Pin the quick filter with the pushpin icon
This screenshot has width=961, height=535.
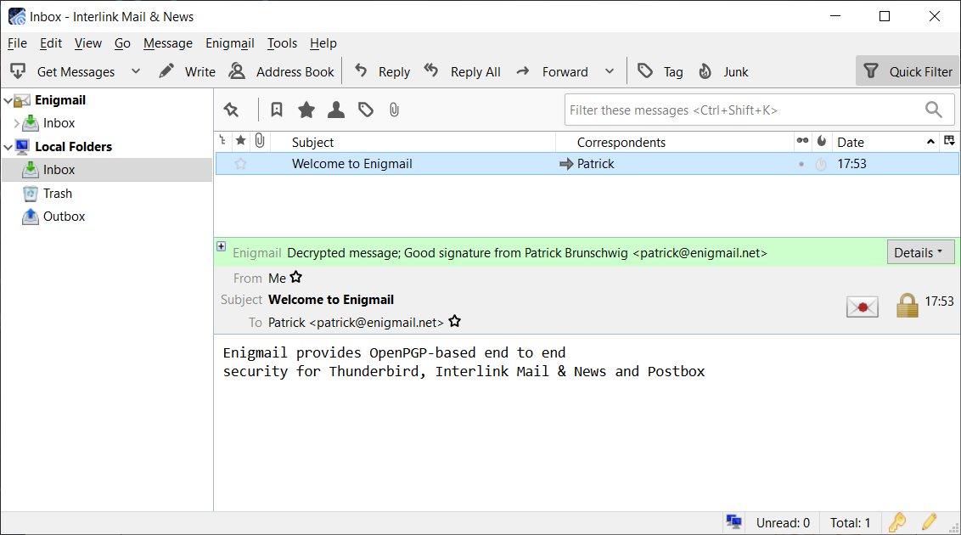[231, 110]
